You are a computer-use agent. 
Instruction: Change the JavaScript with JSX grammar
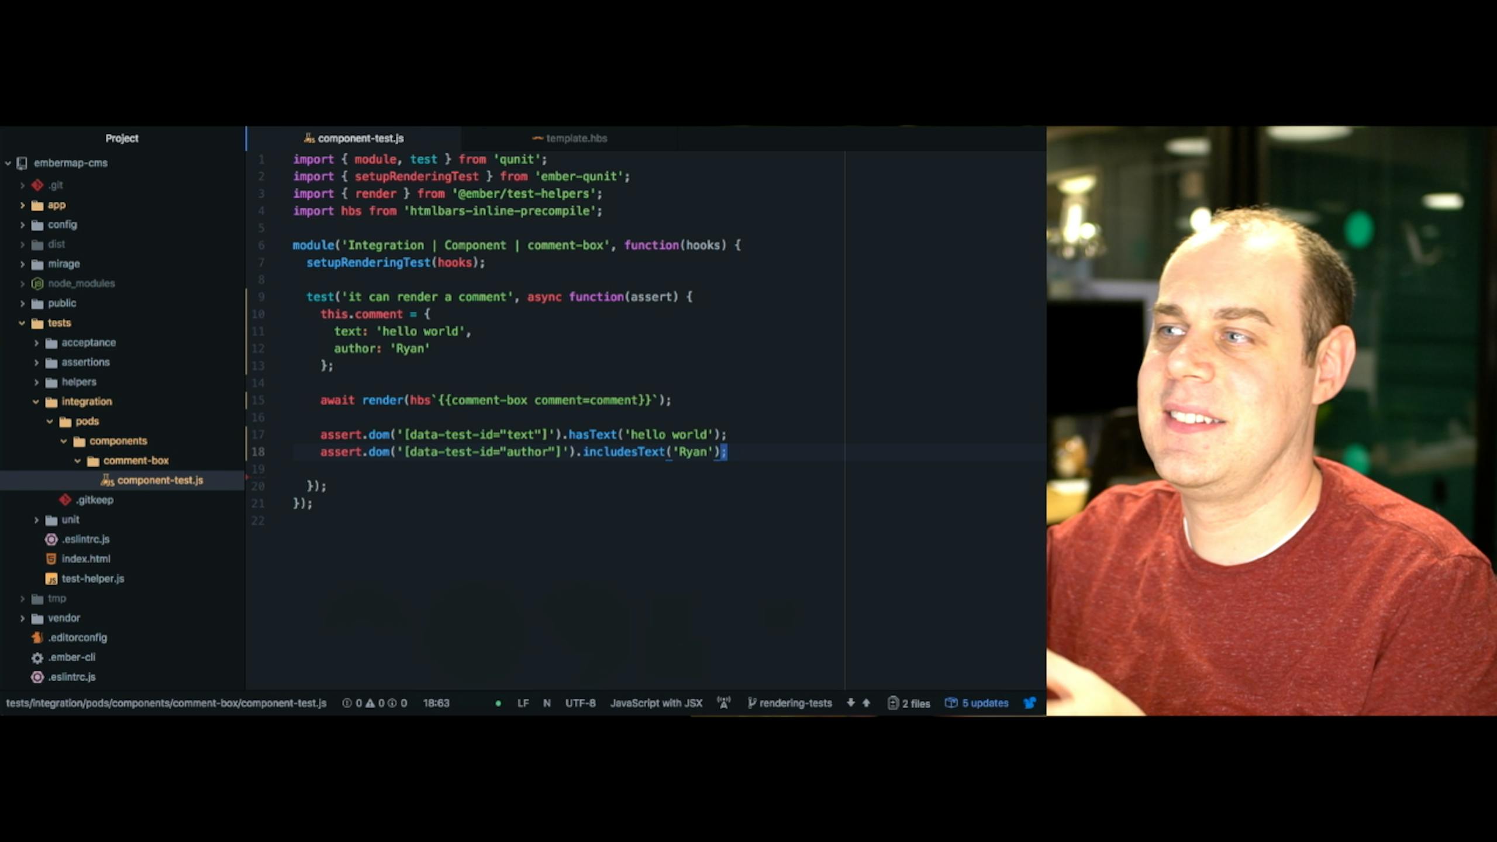(656, 703)
